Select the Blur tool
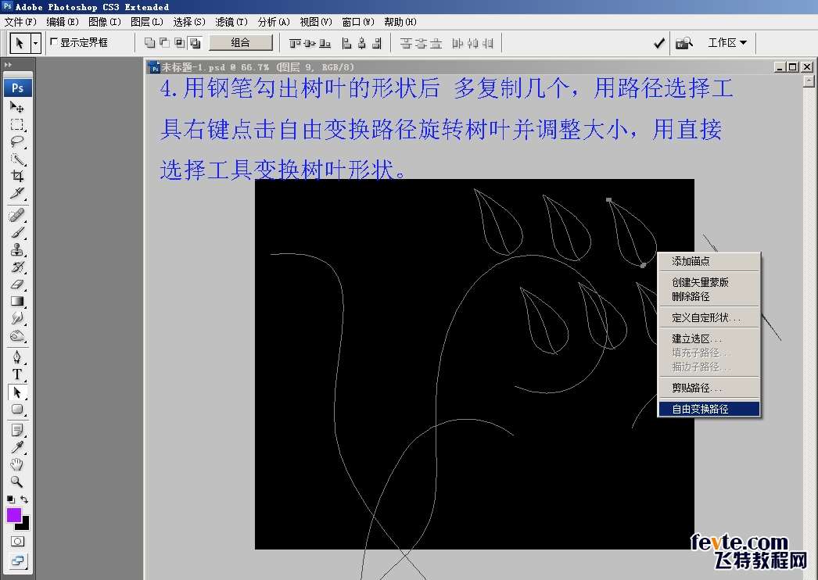 (17, 317)
